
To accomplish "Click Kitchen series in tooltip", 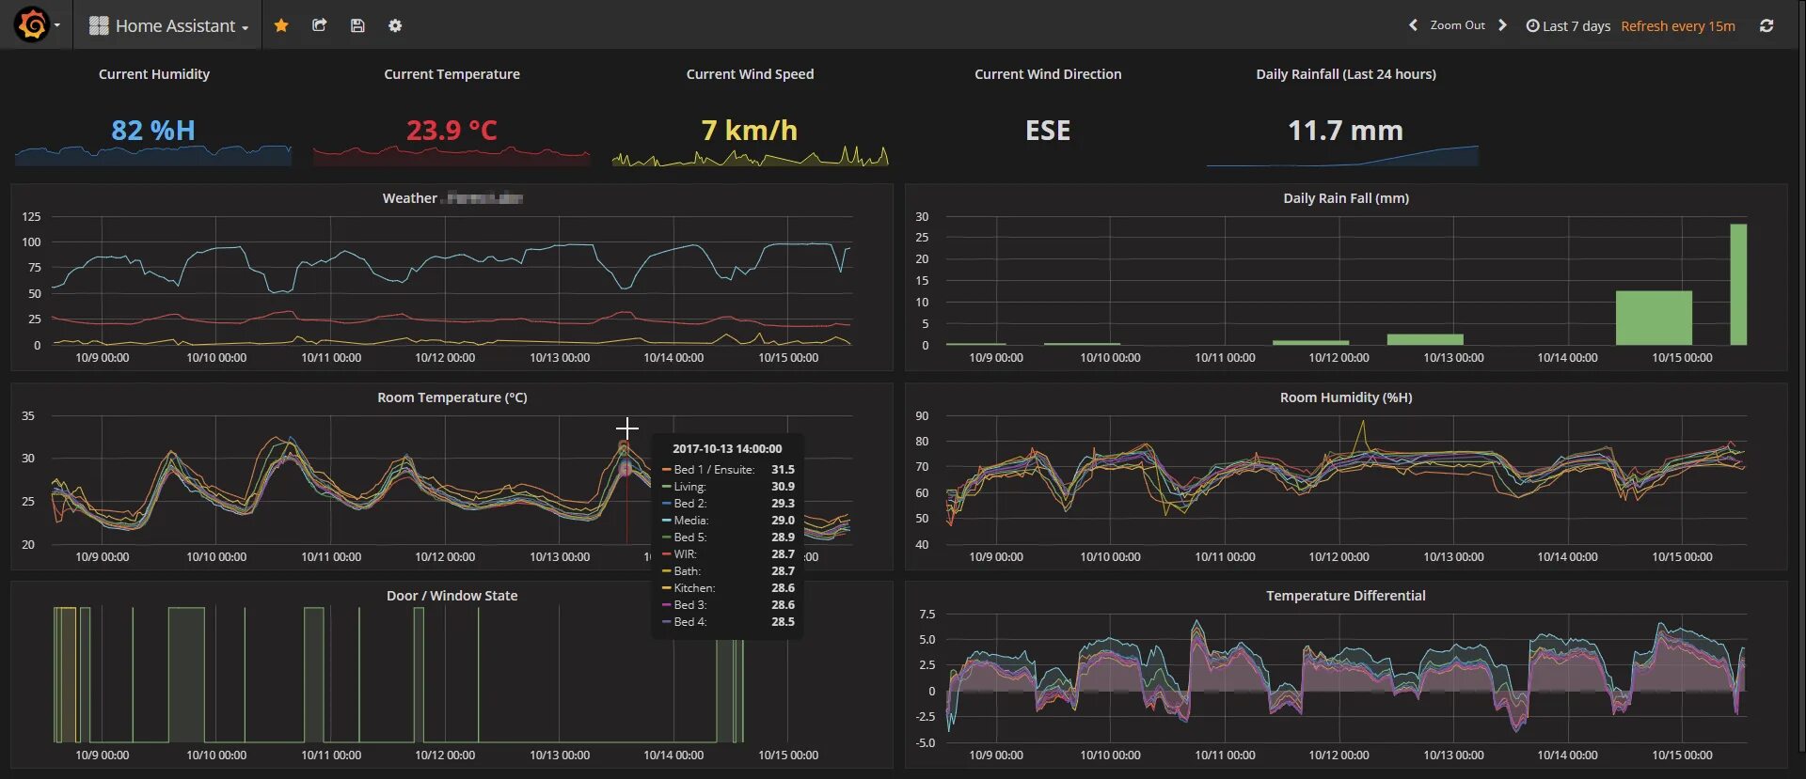I will click(x=728, y=588).
